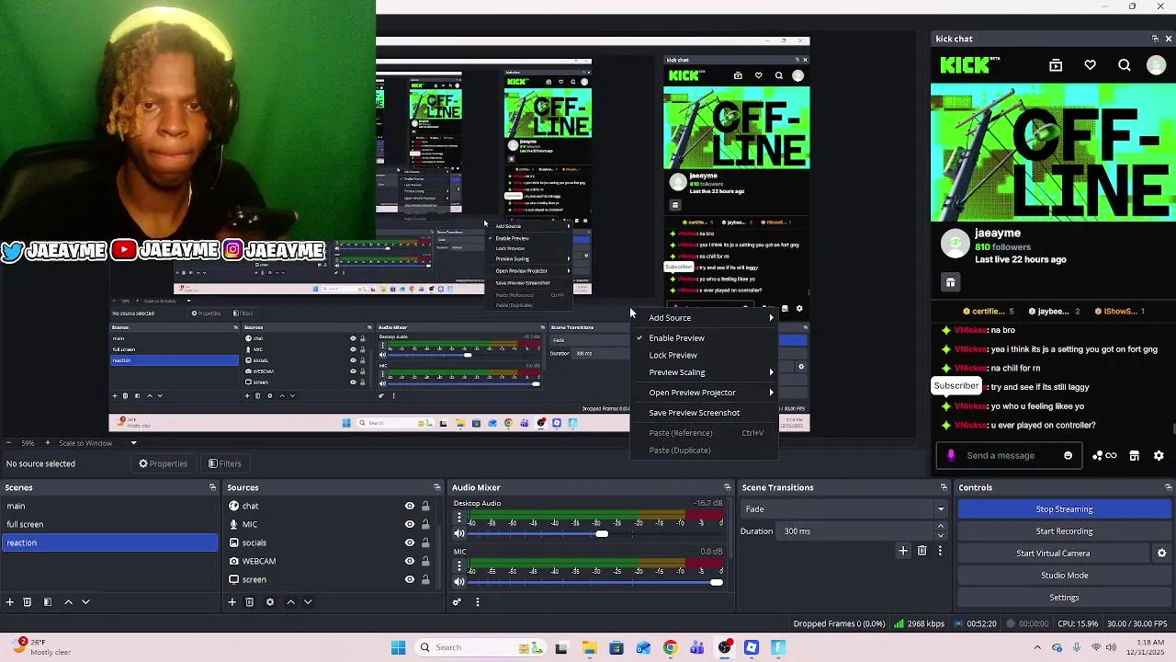
Task: Remove the scene transition with the trash icon
Action: 922,551
